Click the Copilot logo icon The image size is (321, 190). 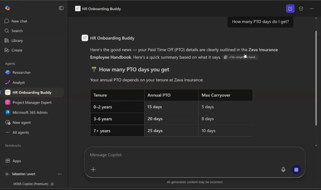tap(8, 8)
